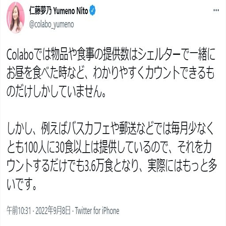Open the tweet's three-dot more options menu
Viewport: 226px width, 226px height.
pos(216,10)
